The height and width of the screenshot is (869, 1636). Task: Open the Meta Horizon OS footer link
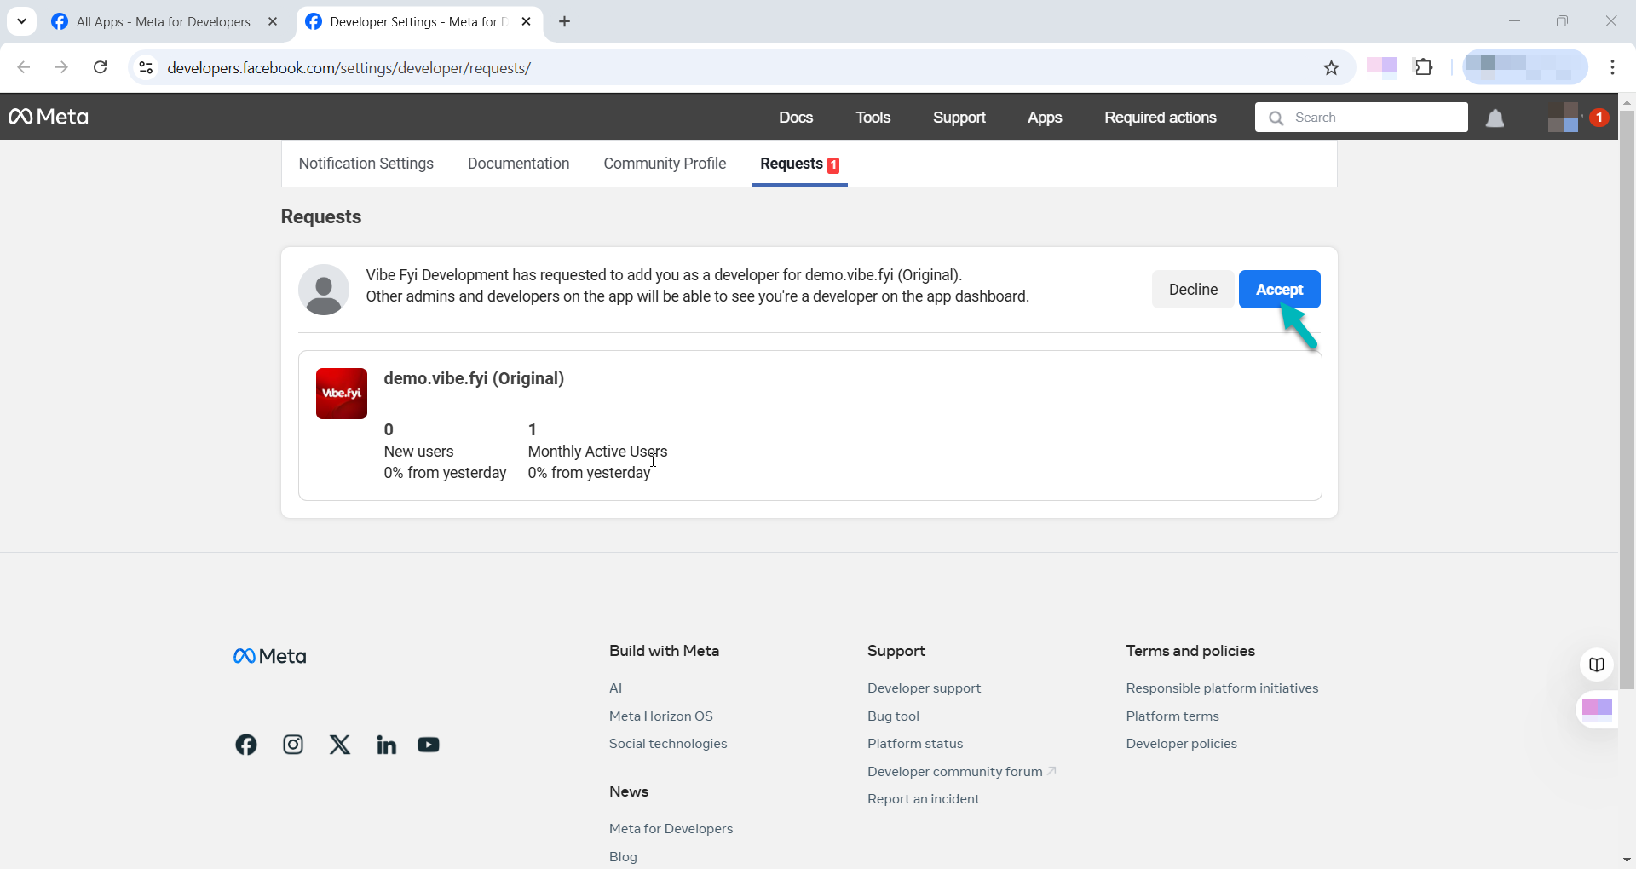pyautogui.click(x=661, y=716)
